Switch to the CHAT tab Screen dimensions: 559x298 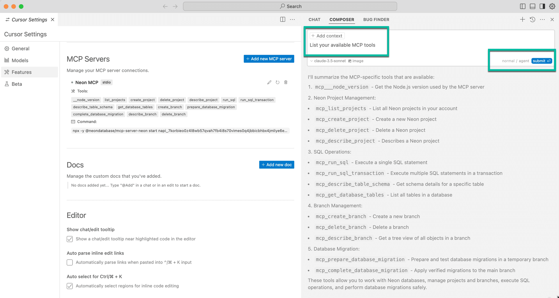[314, 19]
